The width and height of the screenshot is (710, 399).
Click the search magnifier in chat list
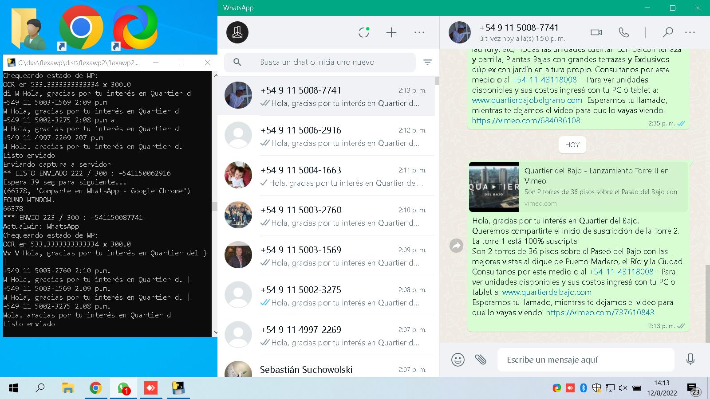(237, 62)
